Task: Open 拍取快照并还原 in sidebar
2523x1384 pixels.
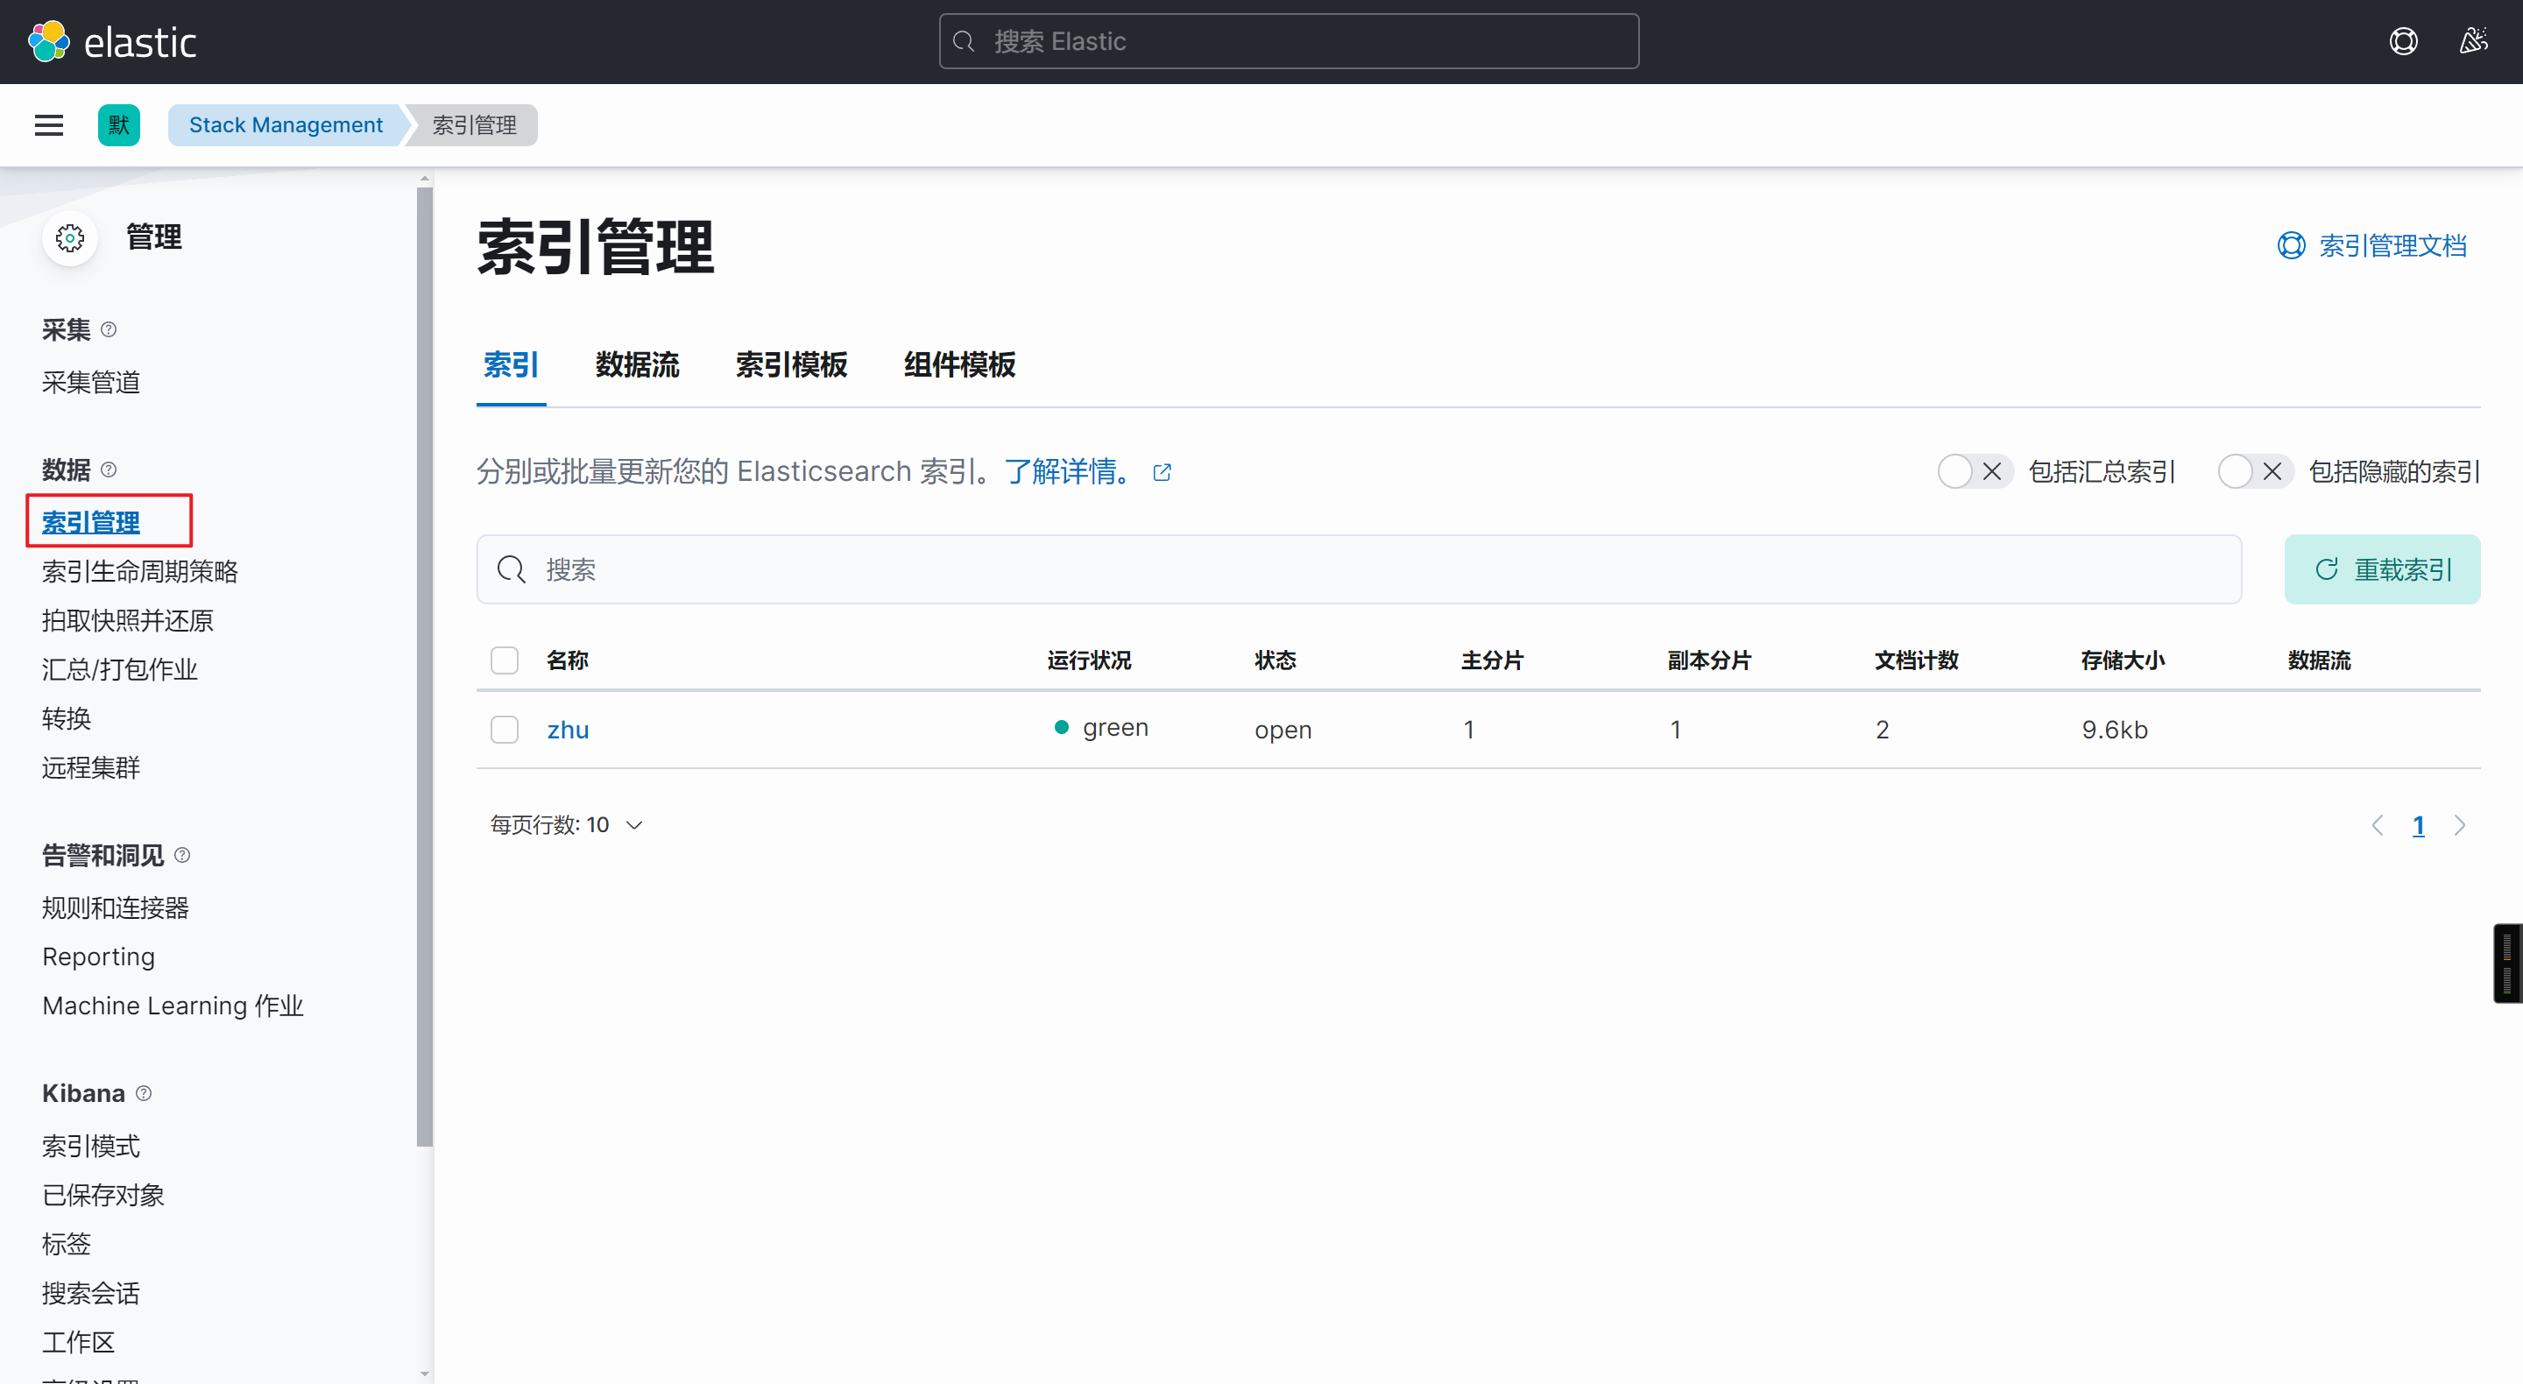Action: (x=128, y=620)
